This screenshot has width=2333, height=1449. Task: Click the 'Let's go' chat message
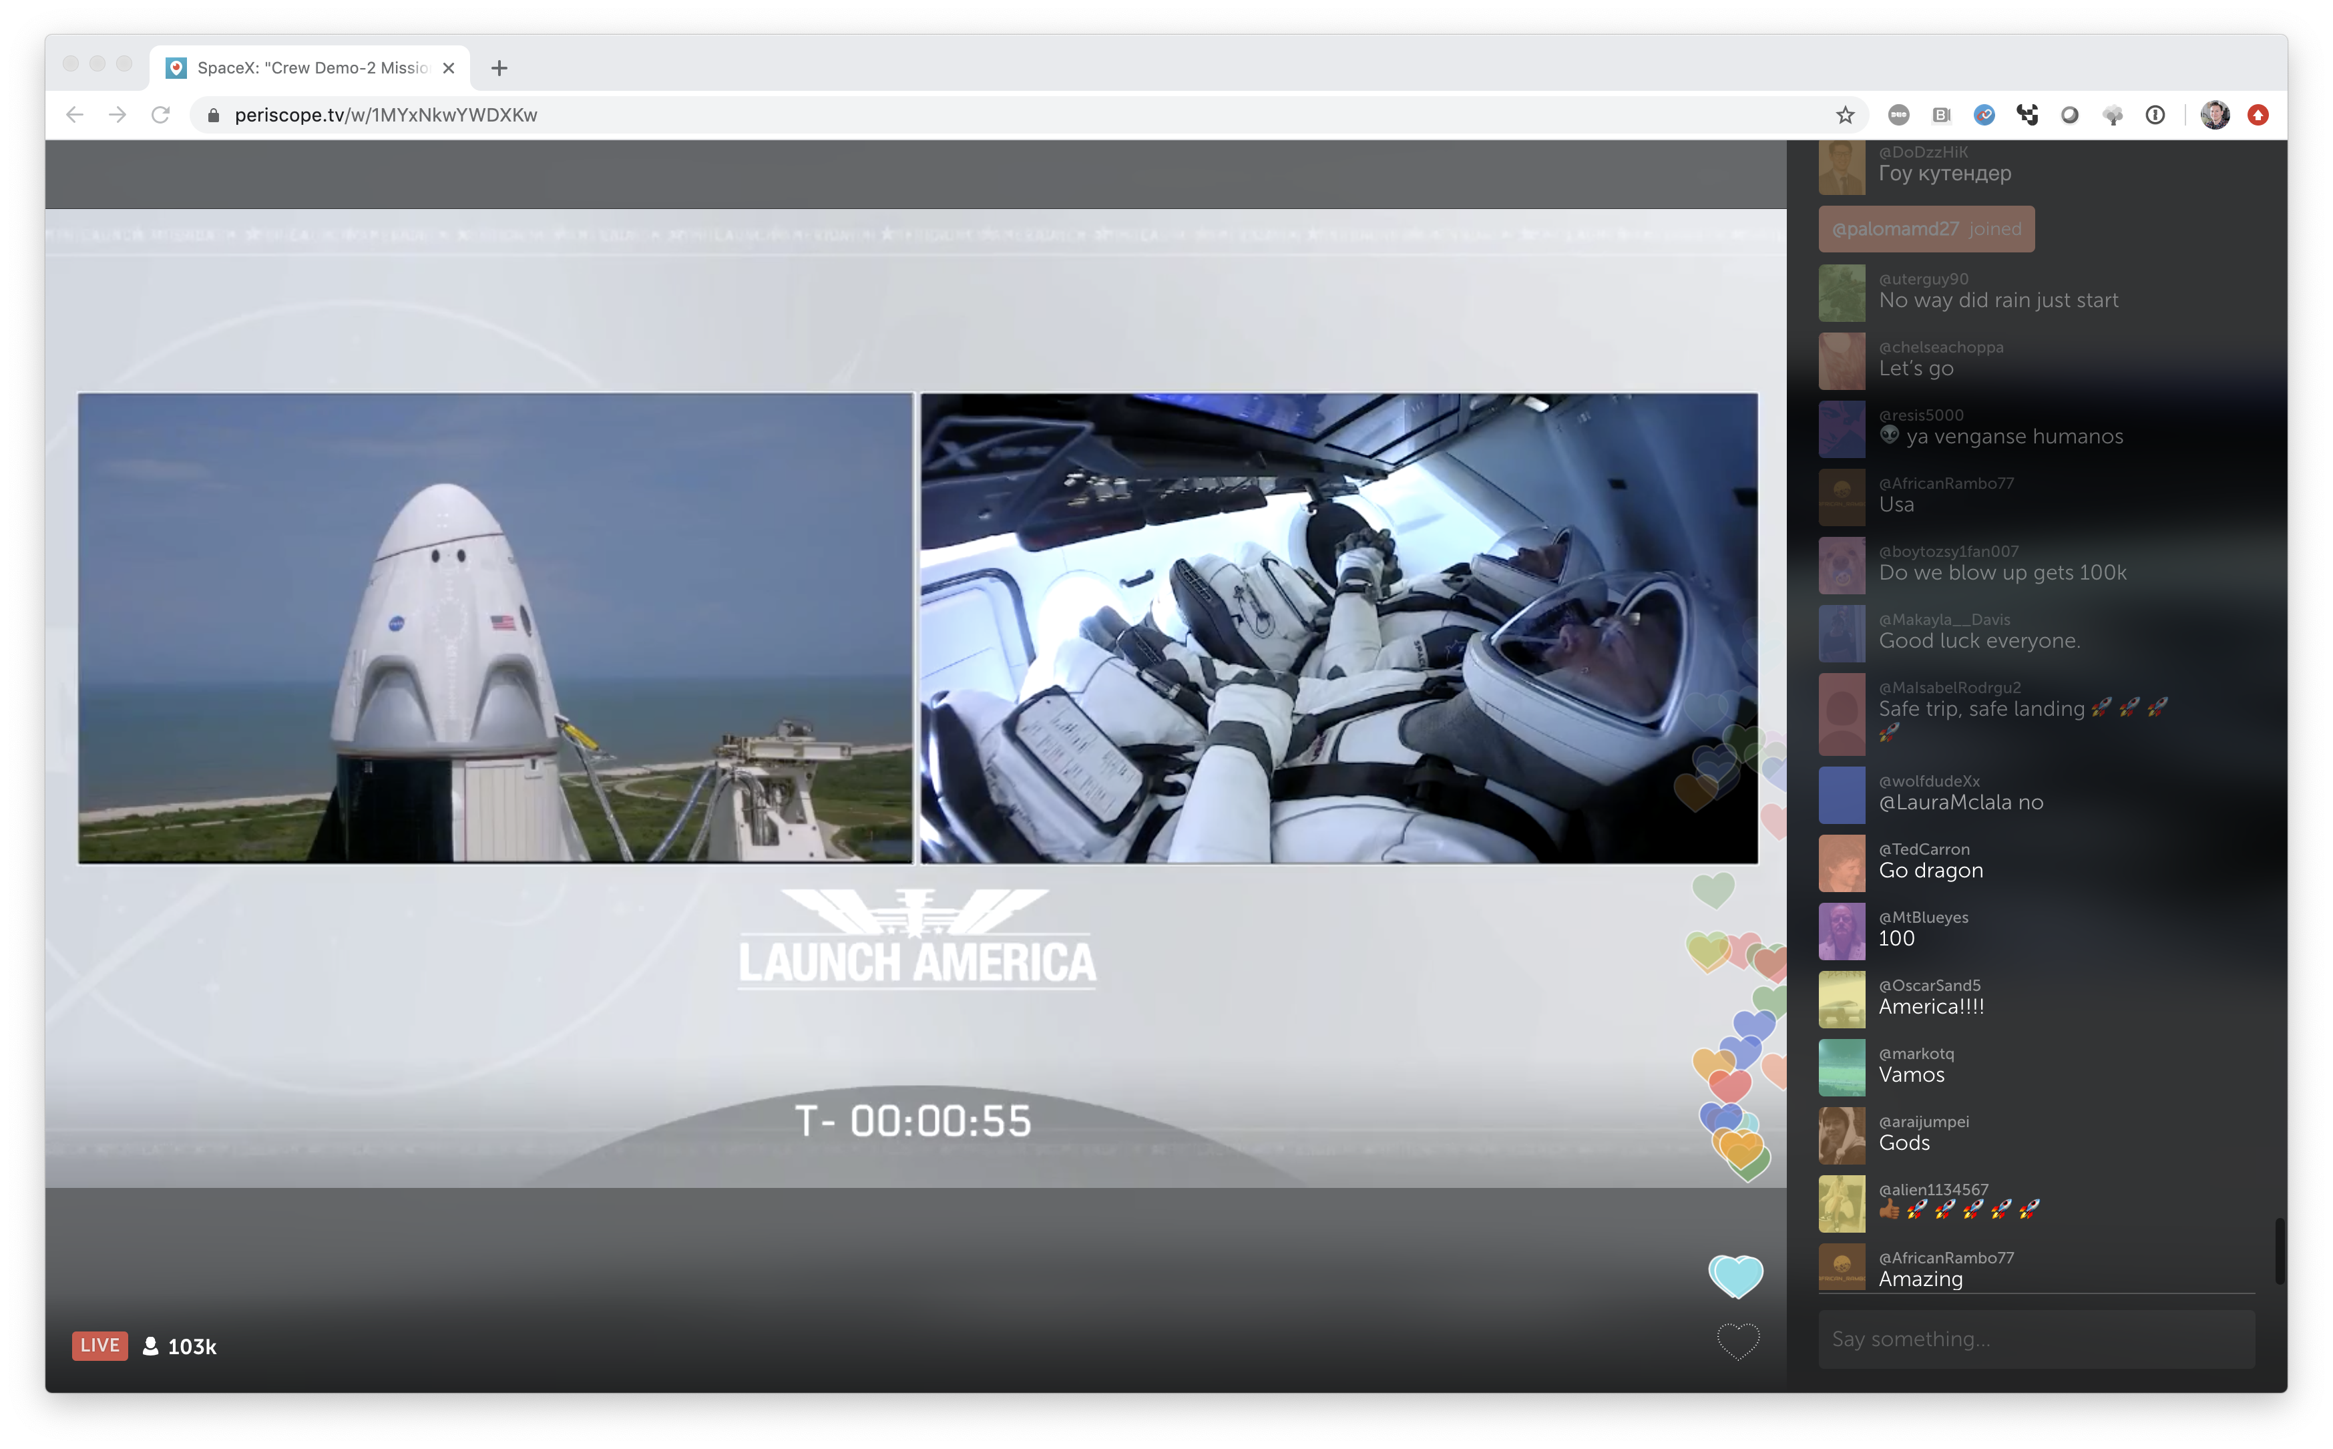click(1915, 368)
